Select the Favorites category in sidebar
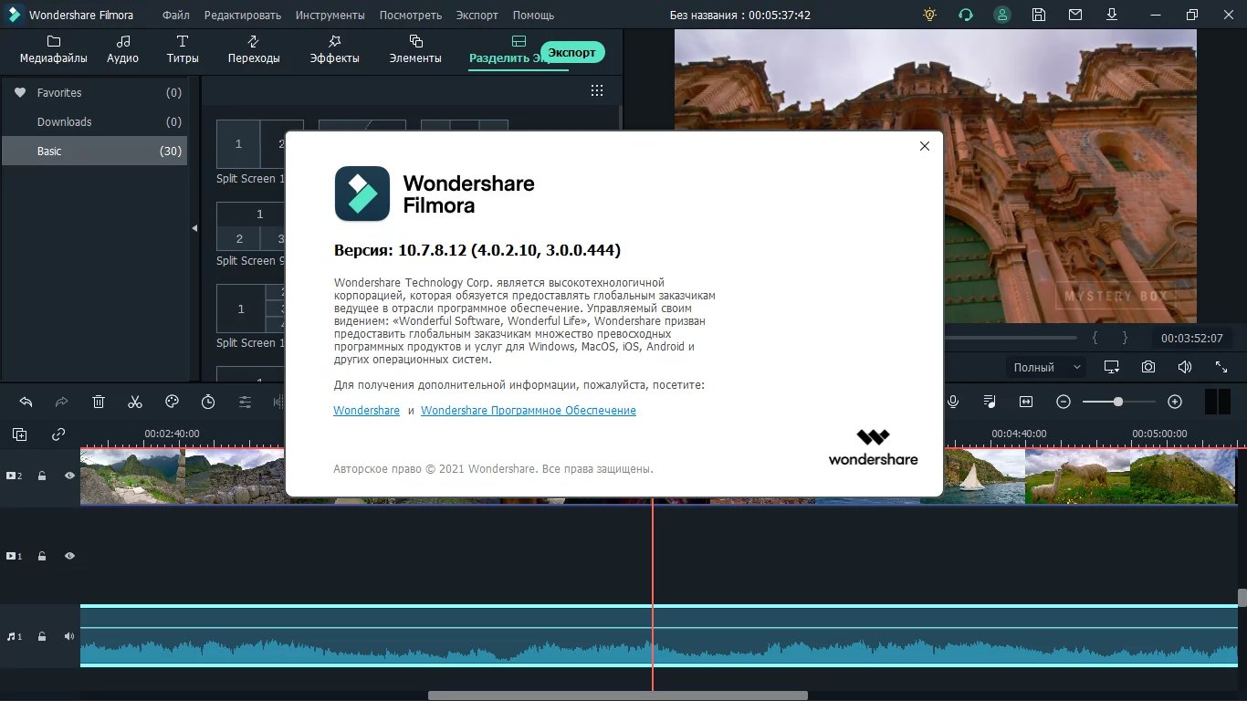 tap(94, 92)
